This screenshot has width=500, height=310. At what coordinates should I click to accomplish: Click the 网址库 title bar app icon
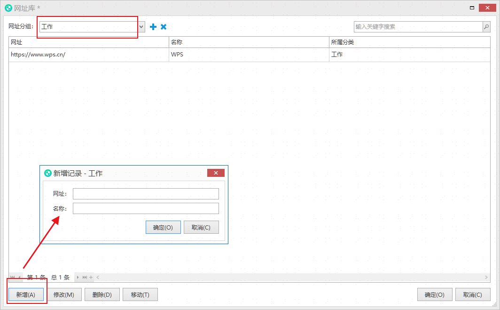[8, 8]
